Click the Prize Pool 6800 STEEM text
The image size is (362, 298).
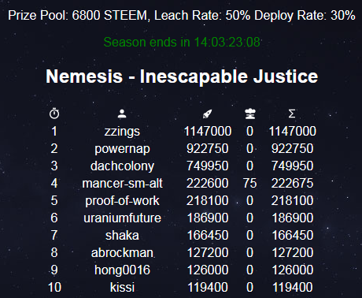78,15
